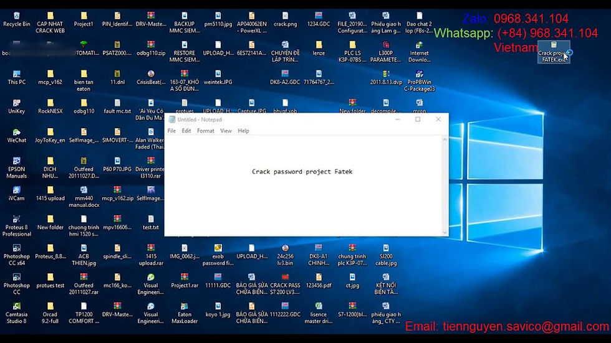Open the Recycle Bin desktop icon
The height and width of the screenshot is (343, 611).
coord(16,19)
